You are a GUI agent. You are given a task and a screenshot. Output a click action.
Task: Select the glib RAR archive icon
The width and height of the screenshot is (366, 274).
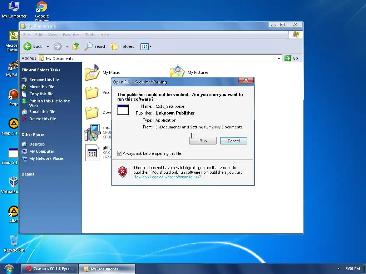[x=92, y=153]
